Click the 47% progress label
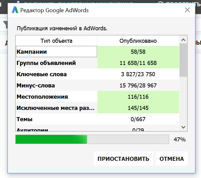This screenshot has height=178, width=201. 179,139
